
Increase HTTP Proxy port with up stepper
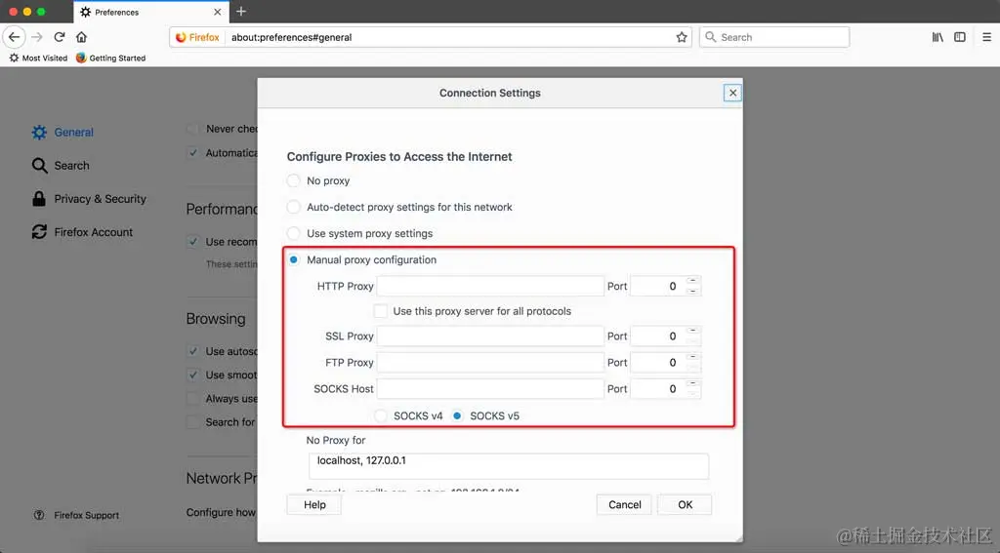point(693,281)
